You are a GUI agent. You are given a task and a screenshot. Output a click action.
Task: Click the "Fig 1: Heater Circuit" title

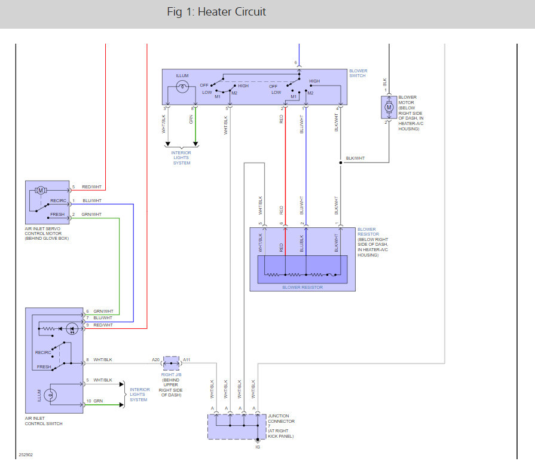click(x=216, y=12)
